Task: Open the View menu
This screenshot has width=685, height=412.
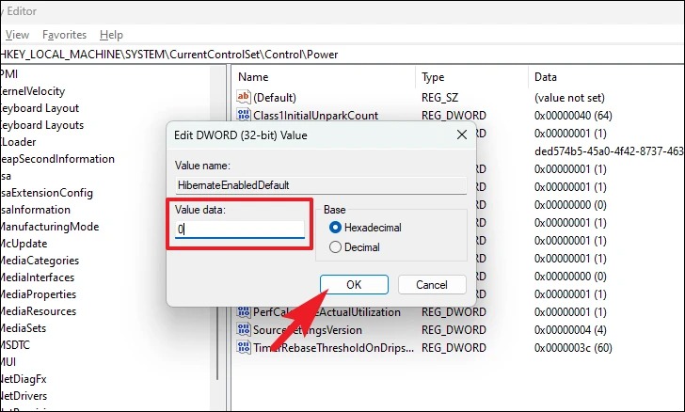Action: [x=17, y=35]
